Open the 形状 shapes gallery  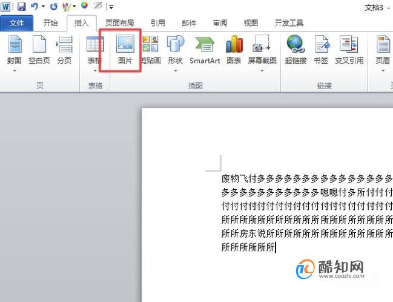(175, 50)
